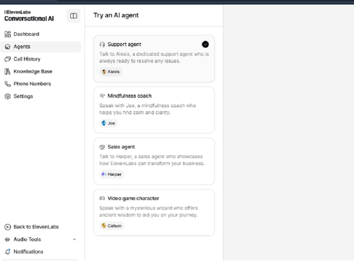Screen dimensions: 354x265
Task: Click the Harper voice chip
Action: tap(112, 174)
